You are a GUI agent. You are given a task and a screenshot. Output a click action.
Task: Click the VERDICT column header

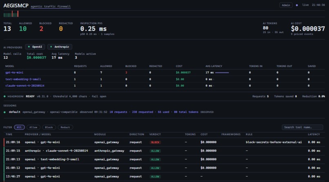(x=155, y=134)
